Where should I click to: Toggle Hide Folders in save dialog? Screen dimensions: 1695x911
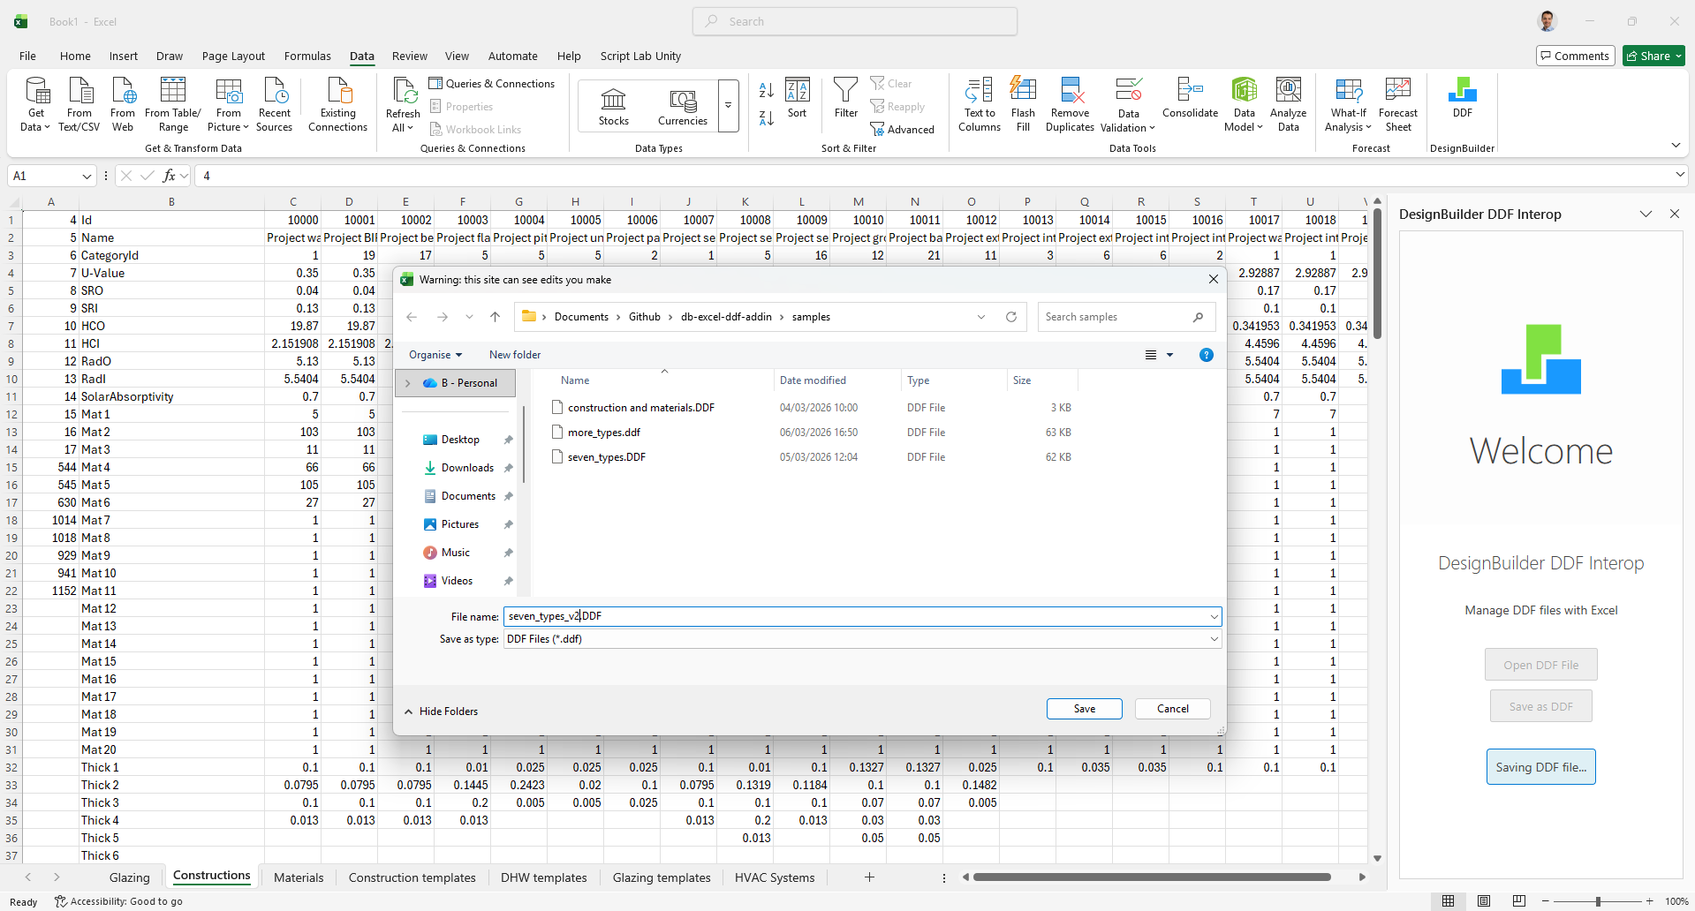tap(441, 711)
